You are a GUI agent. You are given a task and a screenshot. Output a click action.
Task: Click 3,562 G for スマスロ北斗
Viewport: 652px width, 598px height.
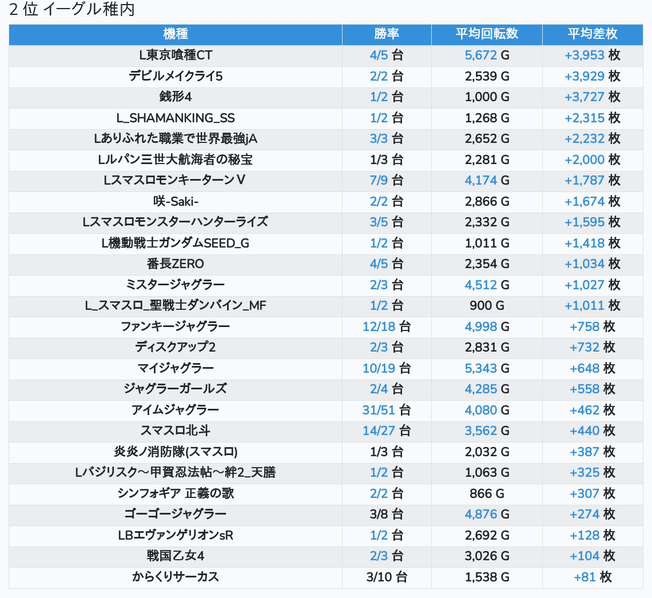coord(487,431)
